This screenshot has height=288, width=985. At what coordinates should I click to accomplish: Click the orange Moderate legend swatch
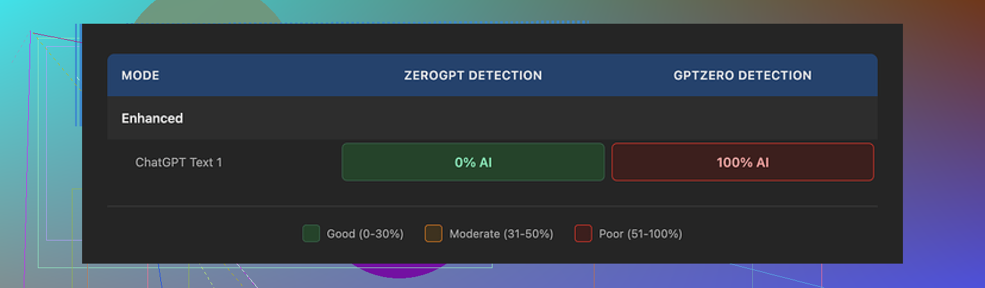coord(434,233)
